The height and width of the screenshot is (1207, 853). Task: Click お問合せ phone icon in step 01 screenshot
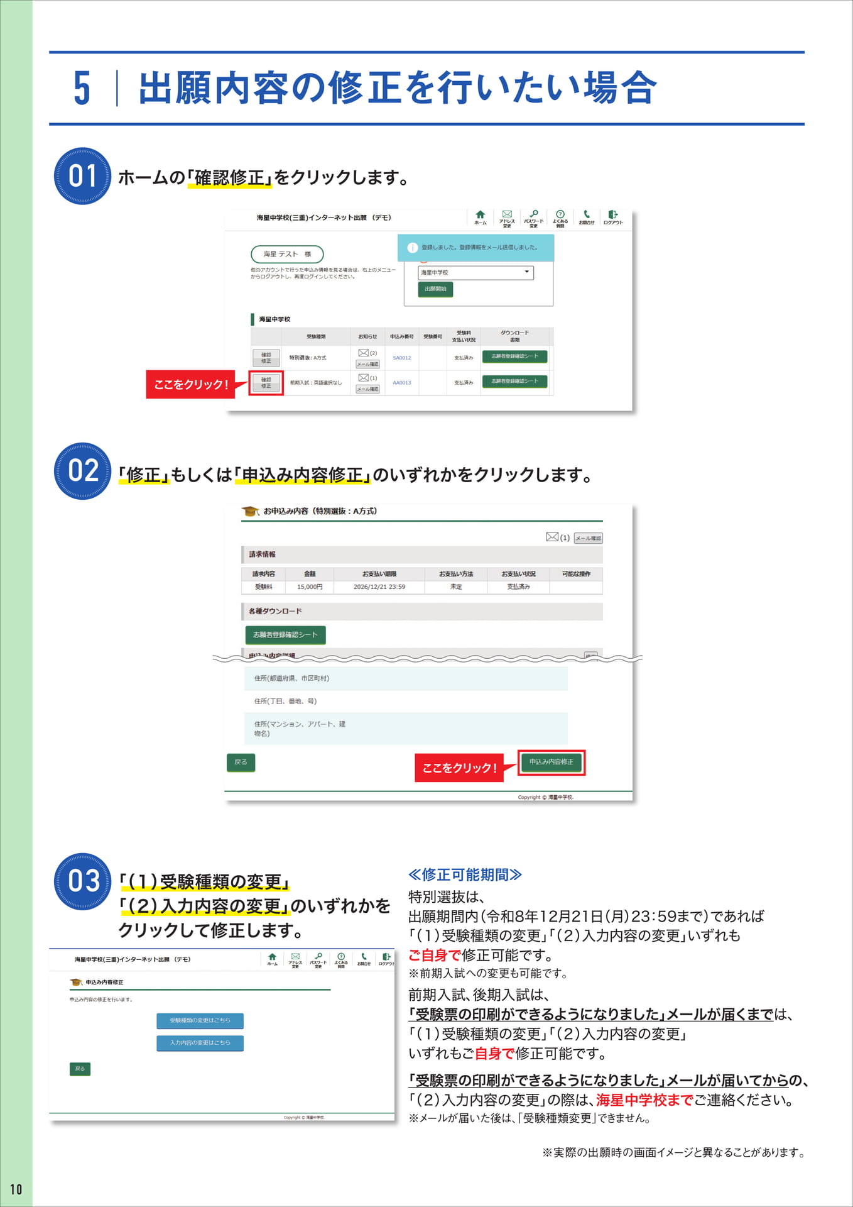tap(587, 214)
